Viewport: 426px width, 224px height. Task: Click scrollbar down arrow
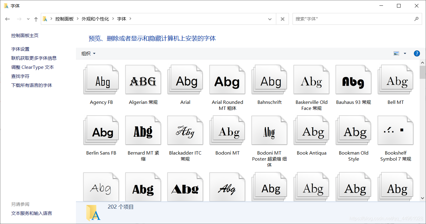pos(422,198)
